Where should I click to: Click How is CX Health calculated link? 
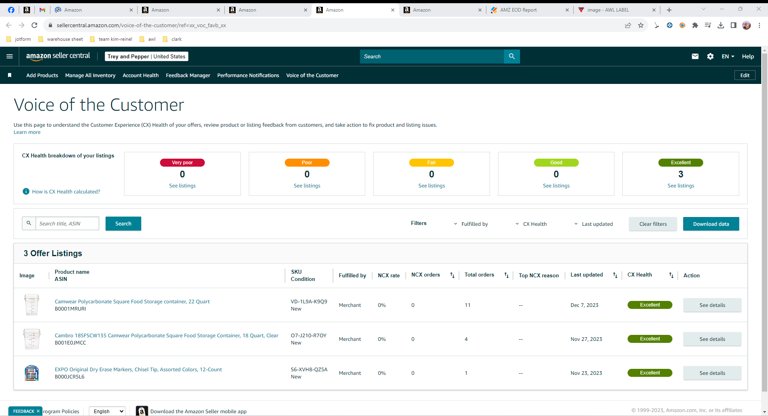pos(66,191)
